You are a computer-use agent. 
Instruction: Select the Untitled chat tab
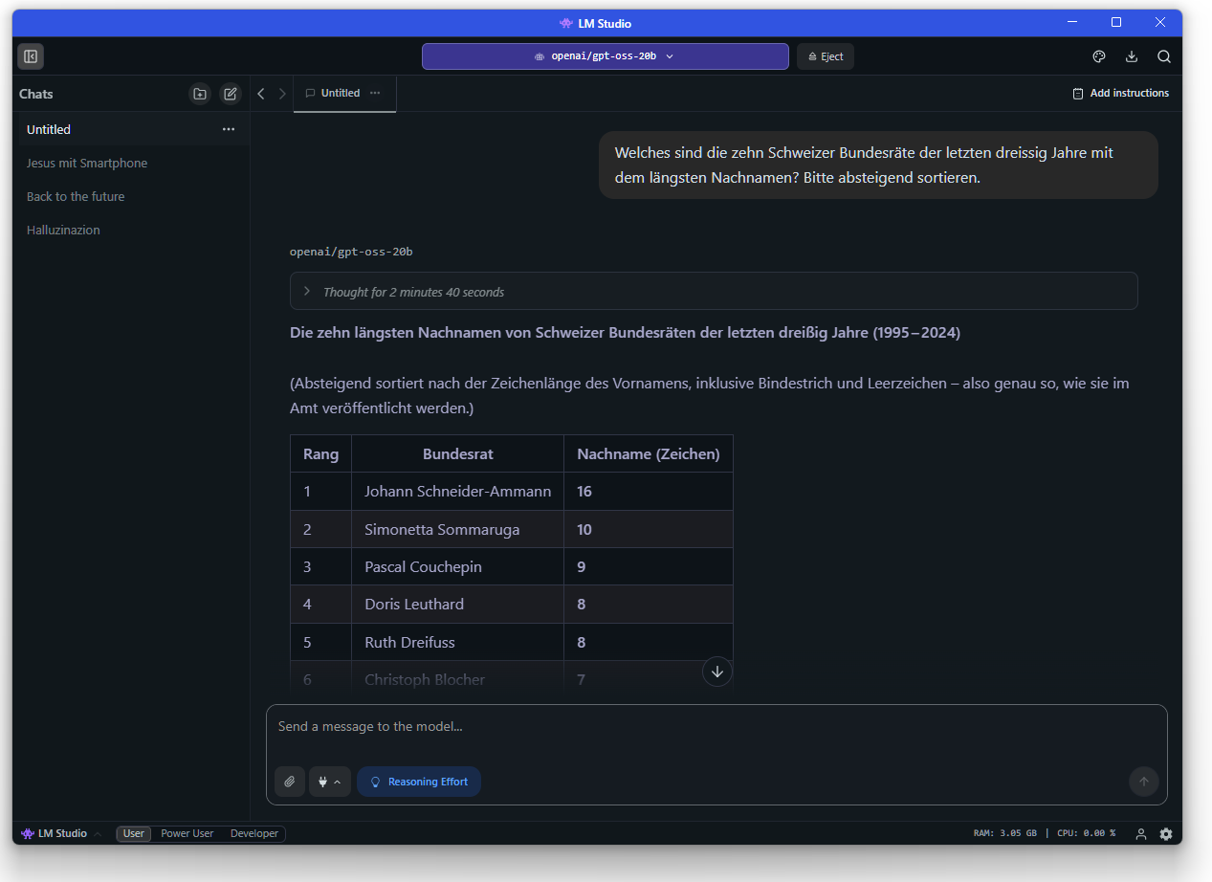tap(341, 94)
